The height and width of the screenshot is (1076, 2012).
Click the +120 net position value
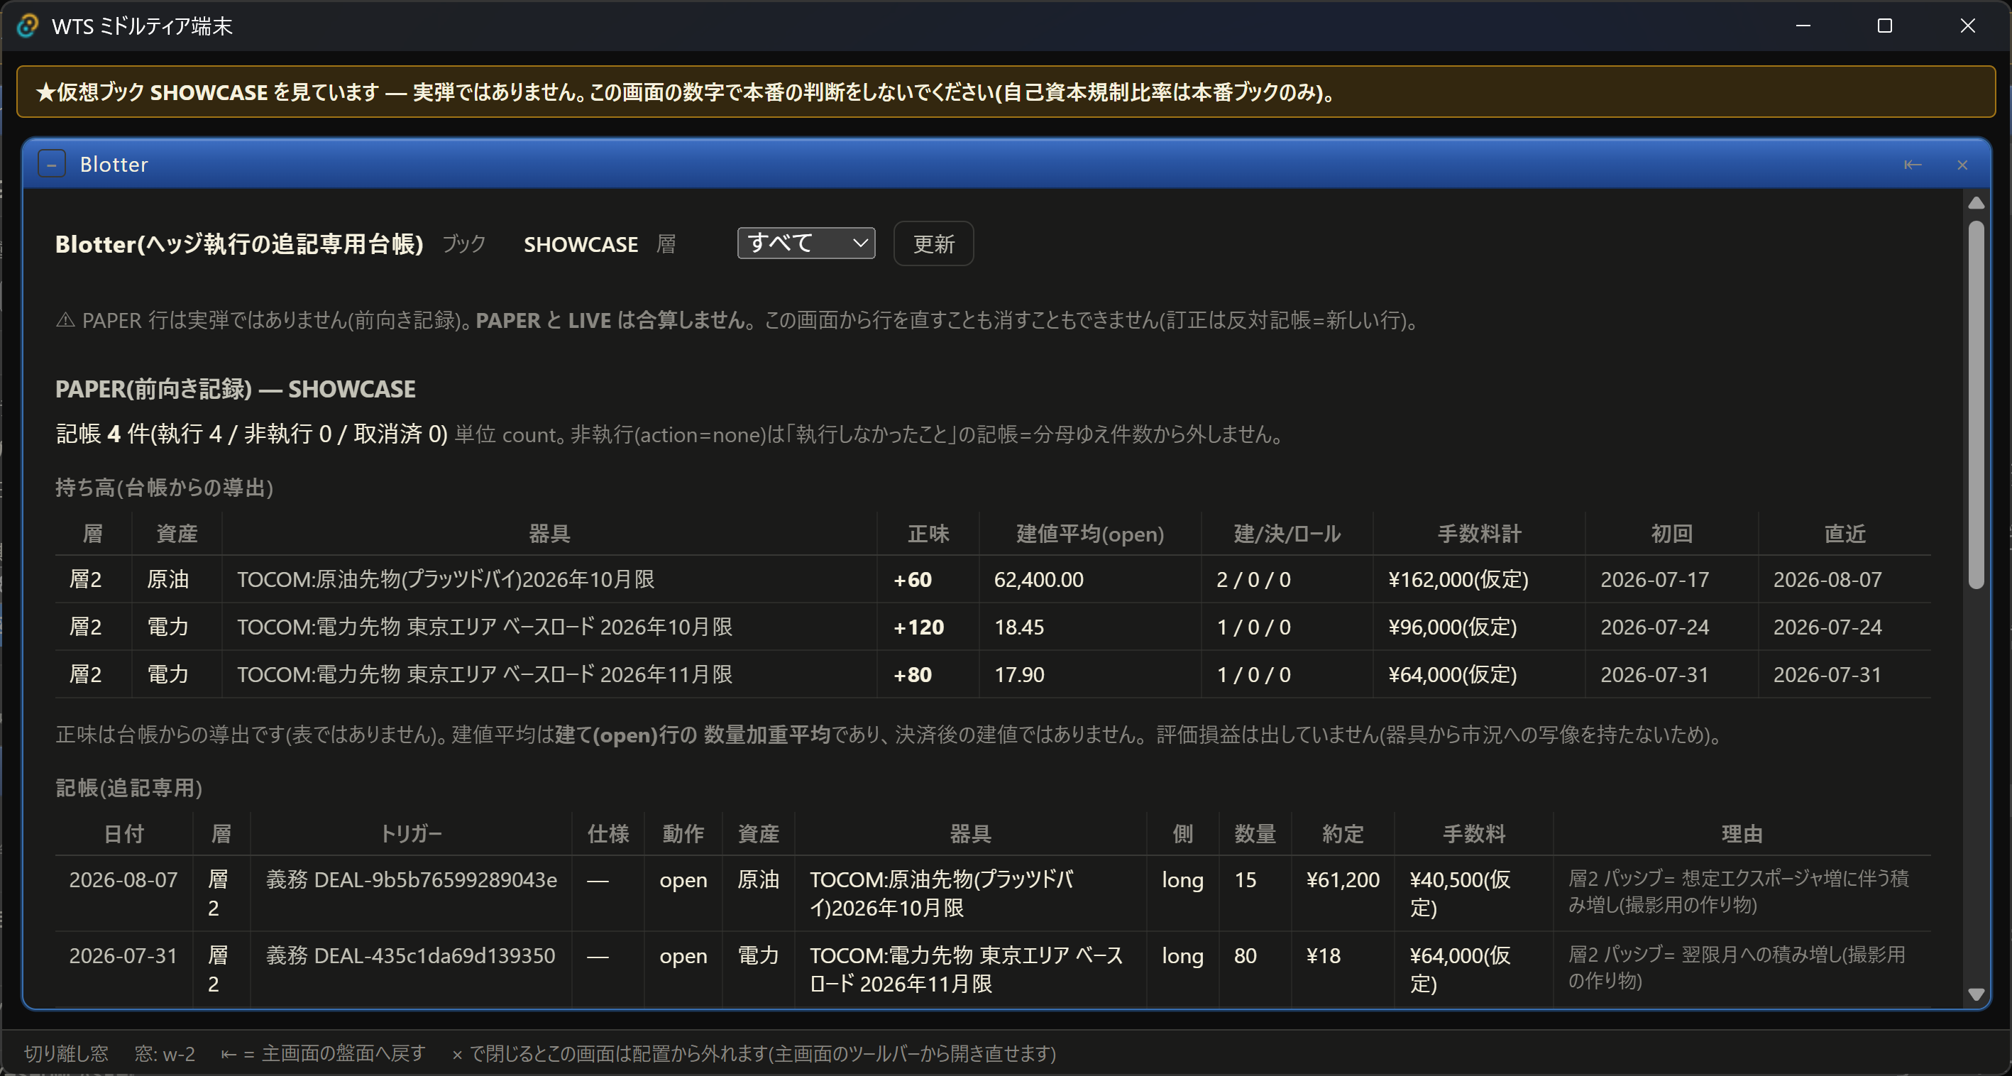click(918, 627)
